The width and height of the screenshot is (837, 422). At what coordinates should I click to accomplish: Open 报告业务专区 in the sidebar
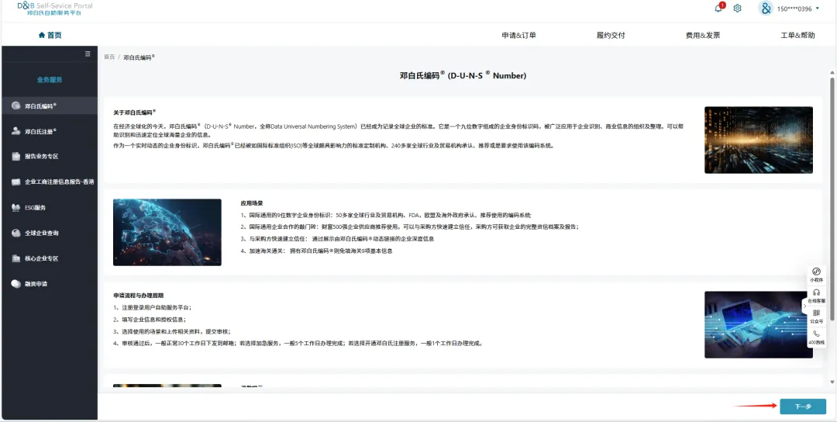click(49, 157)
